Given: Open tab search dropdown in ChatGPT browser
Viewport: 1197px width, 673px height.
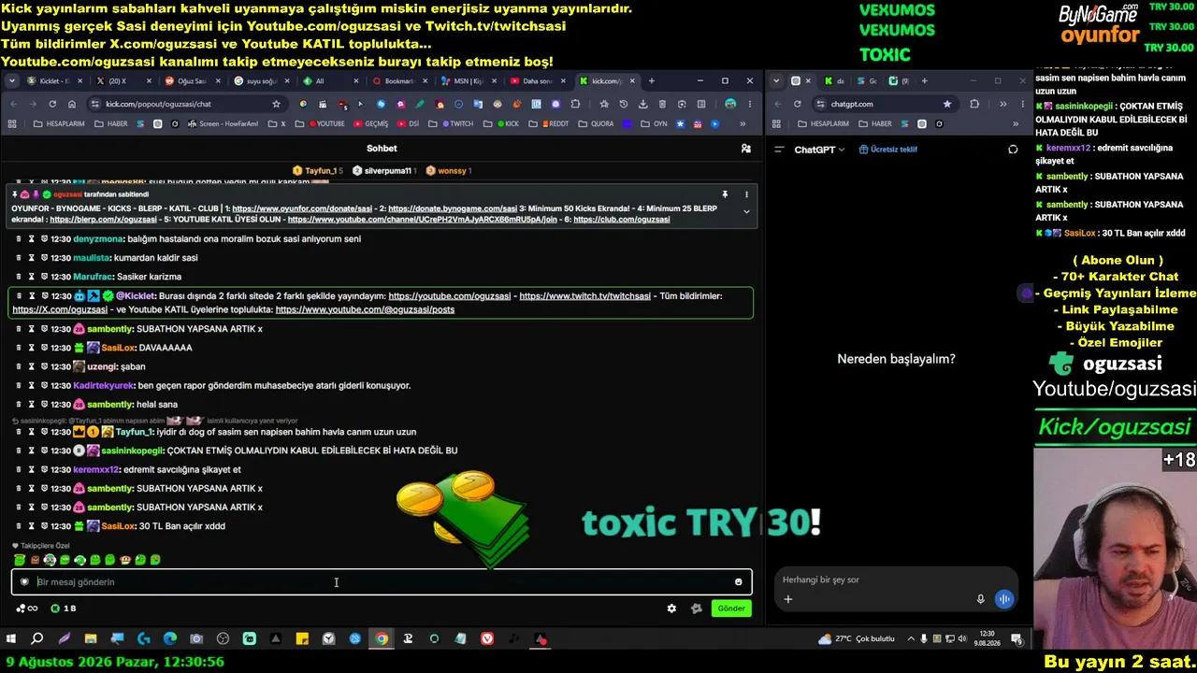Looking at the screenshot, I should coord(776,81).
